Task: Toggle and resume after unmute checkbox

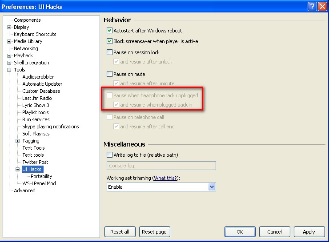Action: point(116,83)
